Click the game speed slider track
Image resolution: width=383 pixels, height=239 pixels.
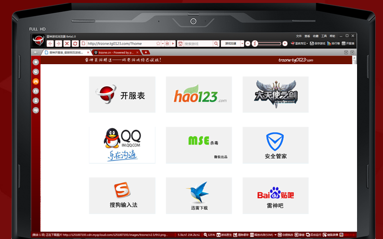point(269,44)
